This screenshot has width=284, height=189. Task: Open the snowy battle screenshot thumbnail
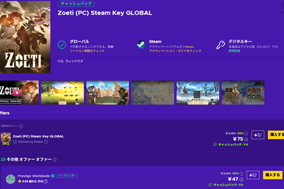[198, 93]
